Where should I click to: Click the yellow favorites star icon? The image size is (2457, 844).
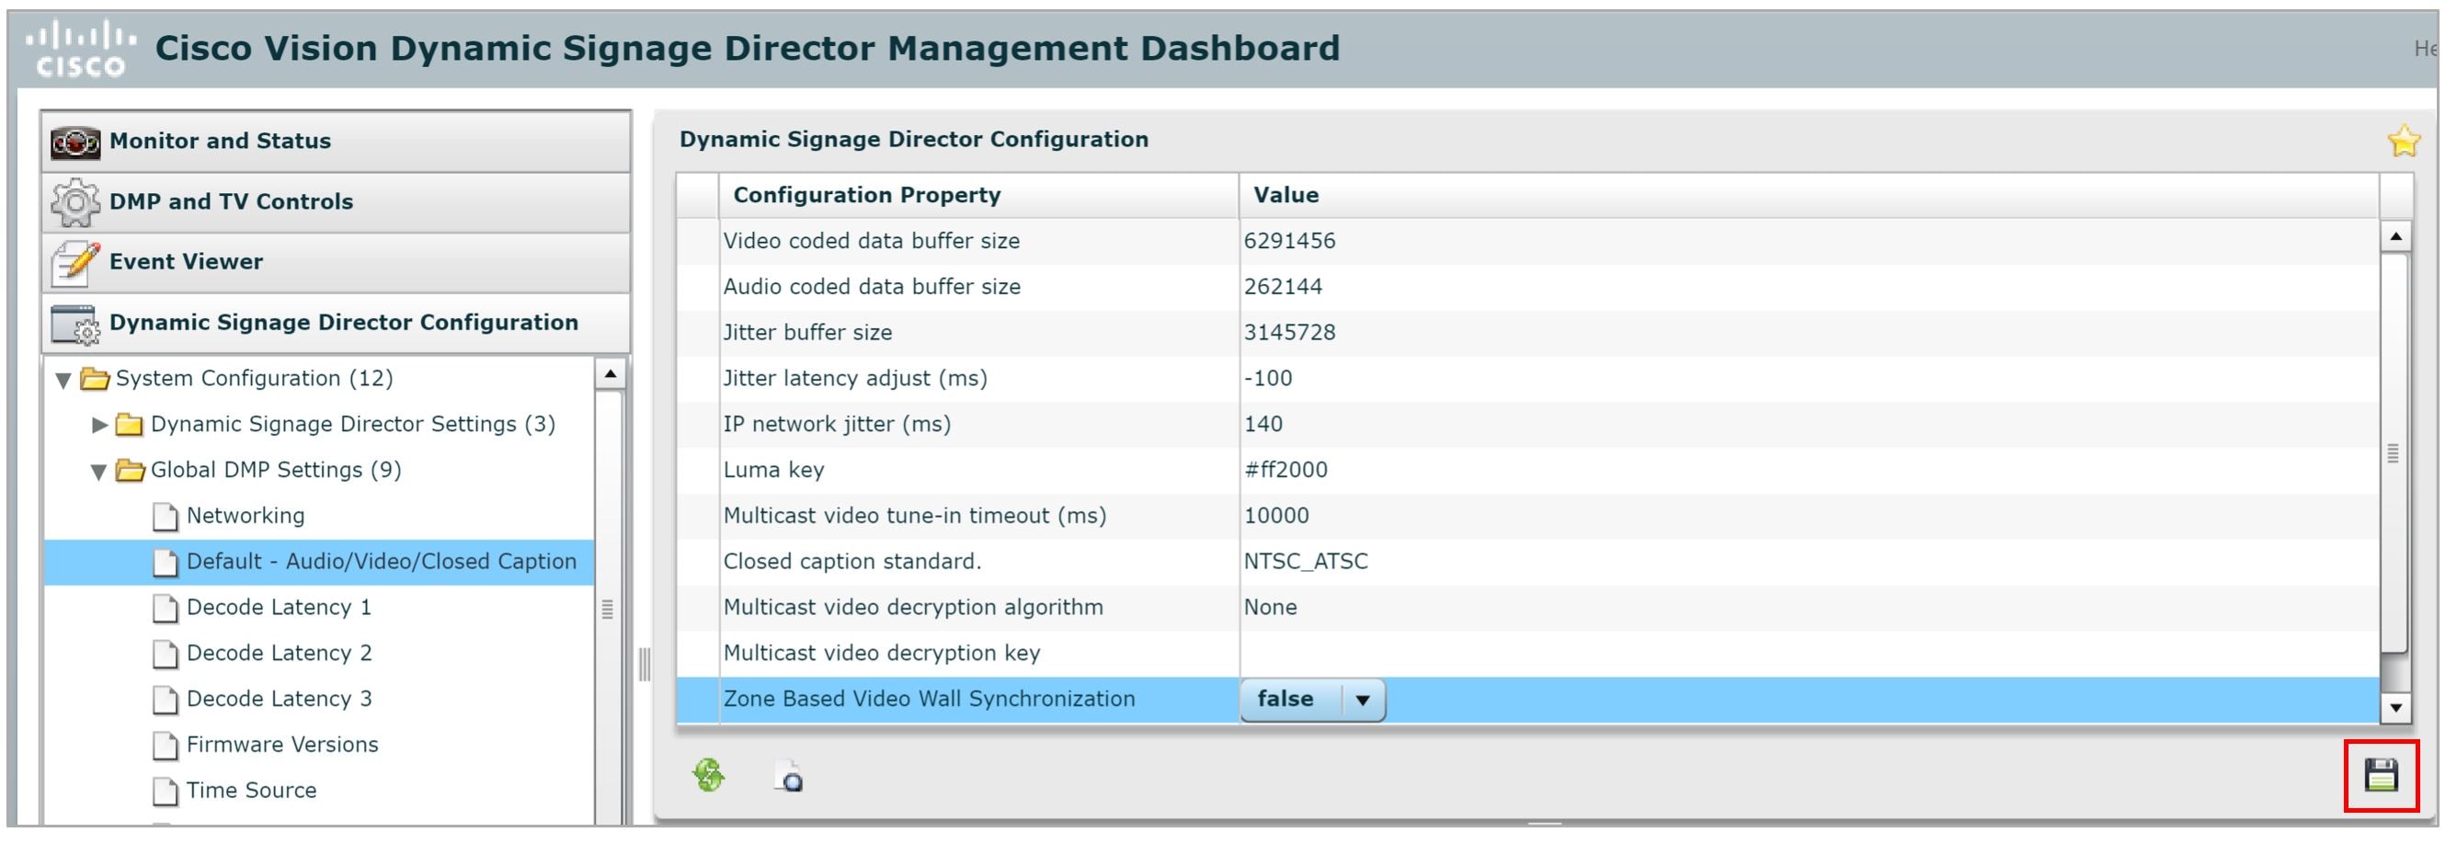click(x=2406, y=139)
